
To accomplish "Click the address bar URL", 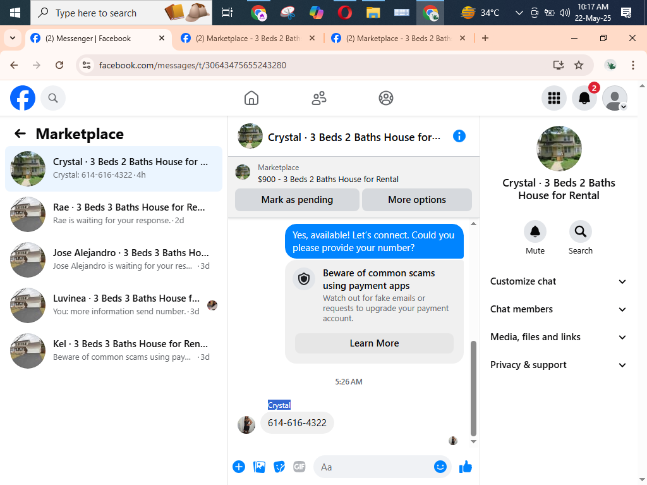I will [x=193, y=65].
